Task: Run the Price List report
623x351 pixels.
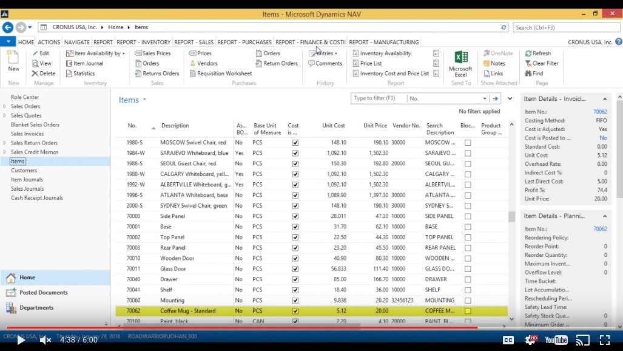Action: tap(367, 63)
